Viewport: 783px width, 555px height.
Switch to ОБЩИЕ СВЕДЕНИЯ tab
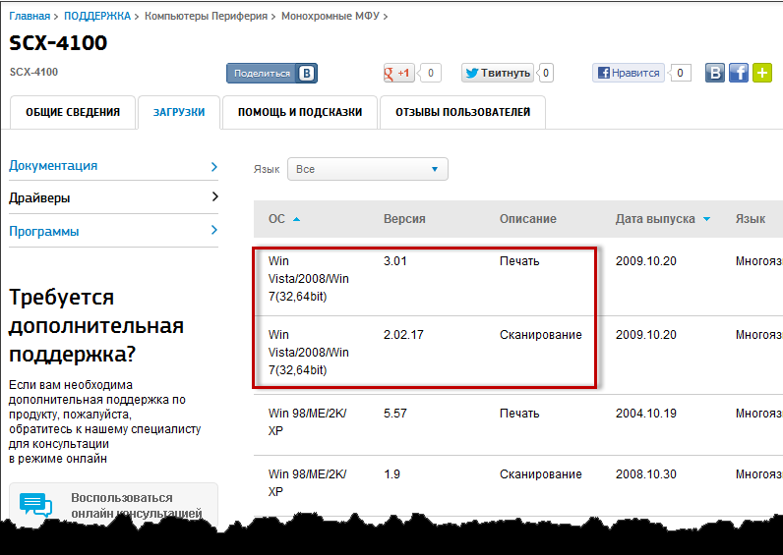(73, 112)
